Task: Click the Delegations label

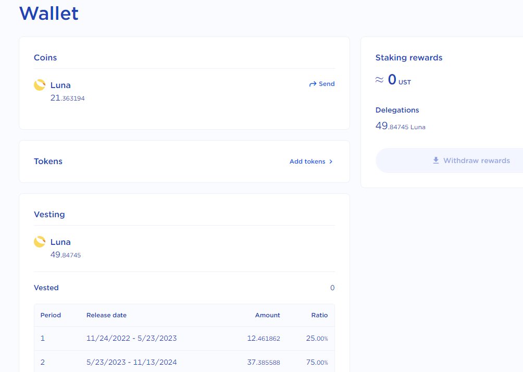Action: tap(397, 110)
